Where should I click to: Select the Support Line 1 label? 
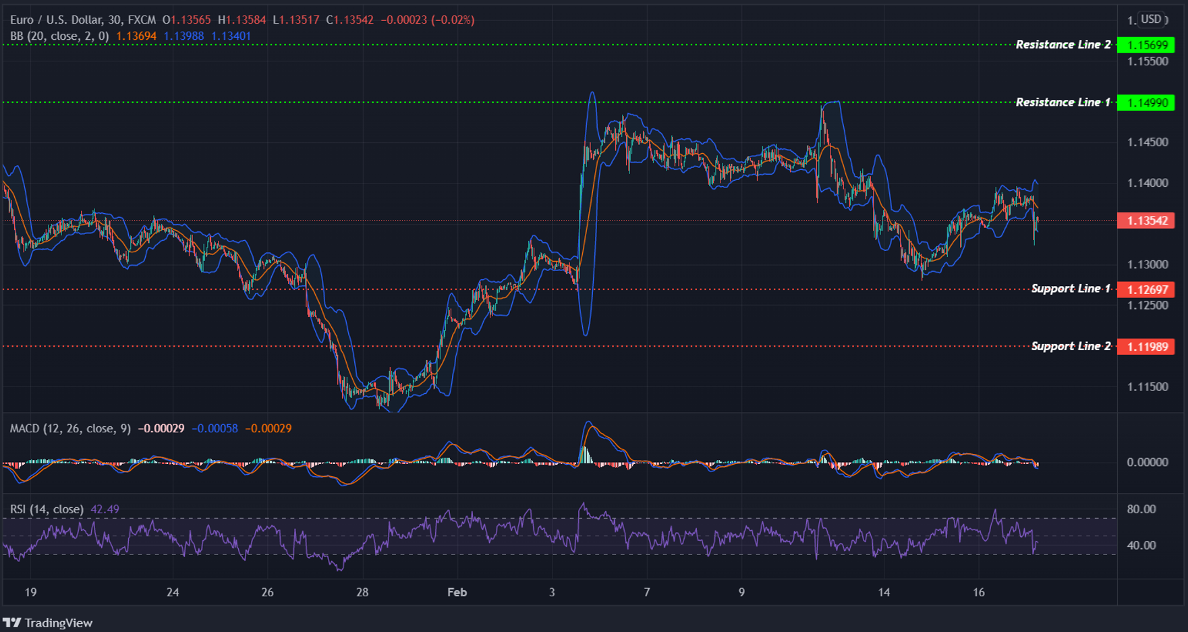(x=1071, y=288)
